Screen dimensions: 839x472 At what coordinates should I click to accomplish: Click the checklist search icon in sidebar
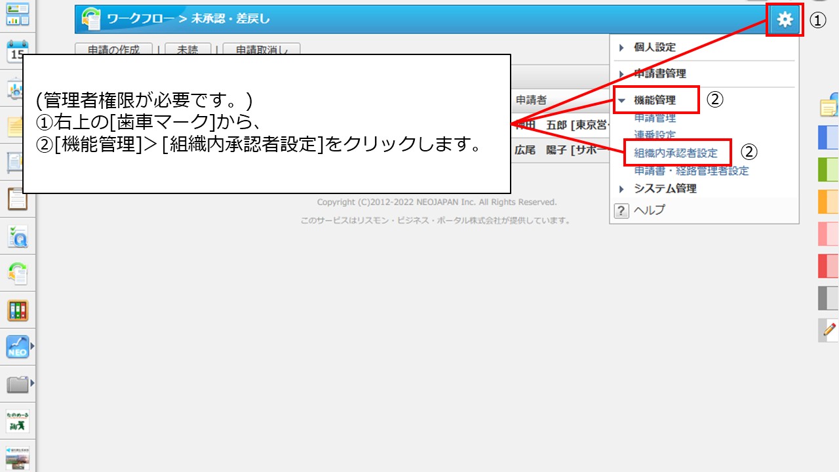pyautogui.click(x=17, y=236)
